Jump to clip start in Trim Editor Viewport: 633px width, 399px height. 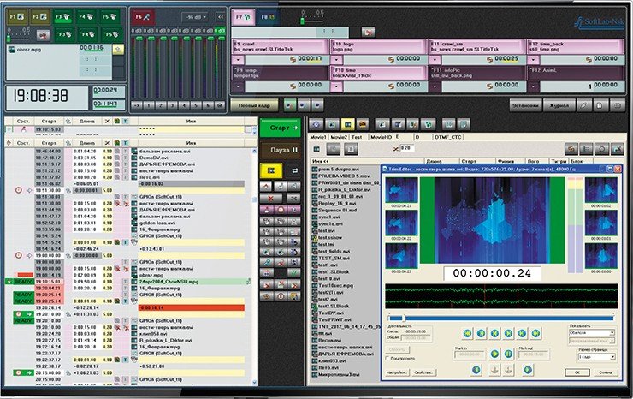point(467,334)
